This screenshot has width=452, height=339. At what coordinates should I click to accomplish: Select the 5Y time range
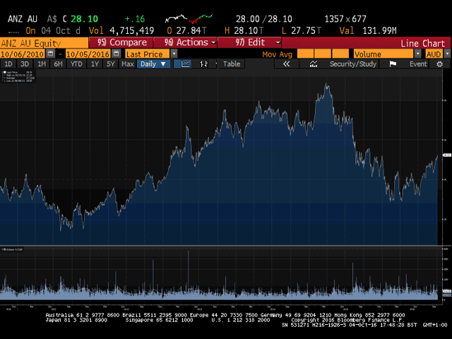tap(111, 64)
